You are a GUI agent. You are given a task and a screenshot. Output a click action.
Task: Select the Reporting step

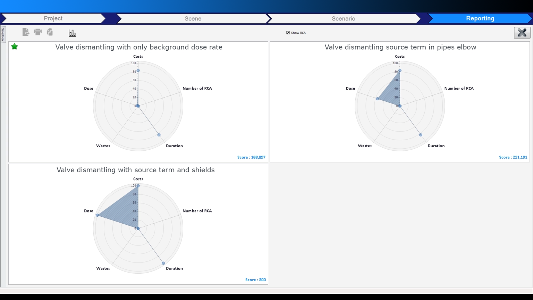[480, 18]
